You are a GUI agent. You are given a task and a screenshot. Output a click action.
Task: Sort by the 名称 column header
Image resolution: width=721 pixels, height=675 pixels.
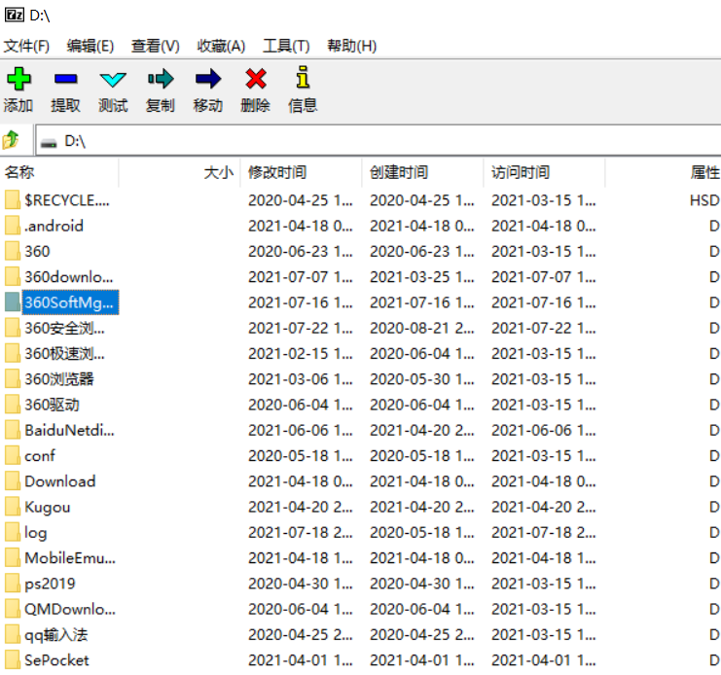(59, 172)
